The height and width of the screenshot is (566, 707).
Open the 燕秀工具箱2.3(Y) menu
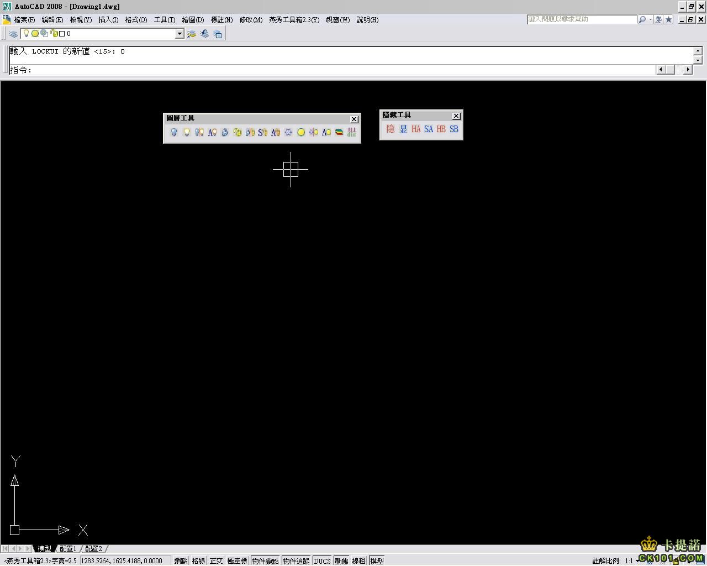(294, 20)
